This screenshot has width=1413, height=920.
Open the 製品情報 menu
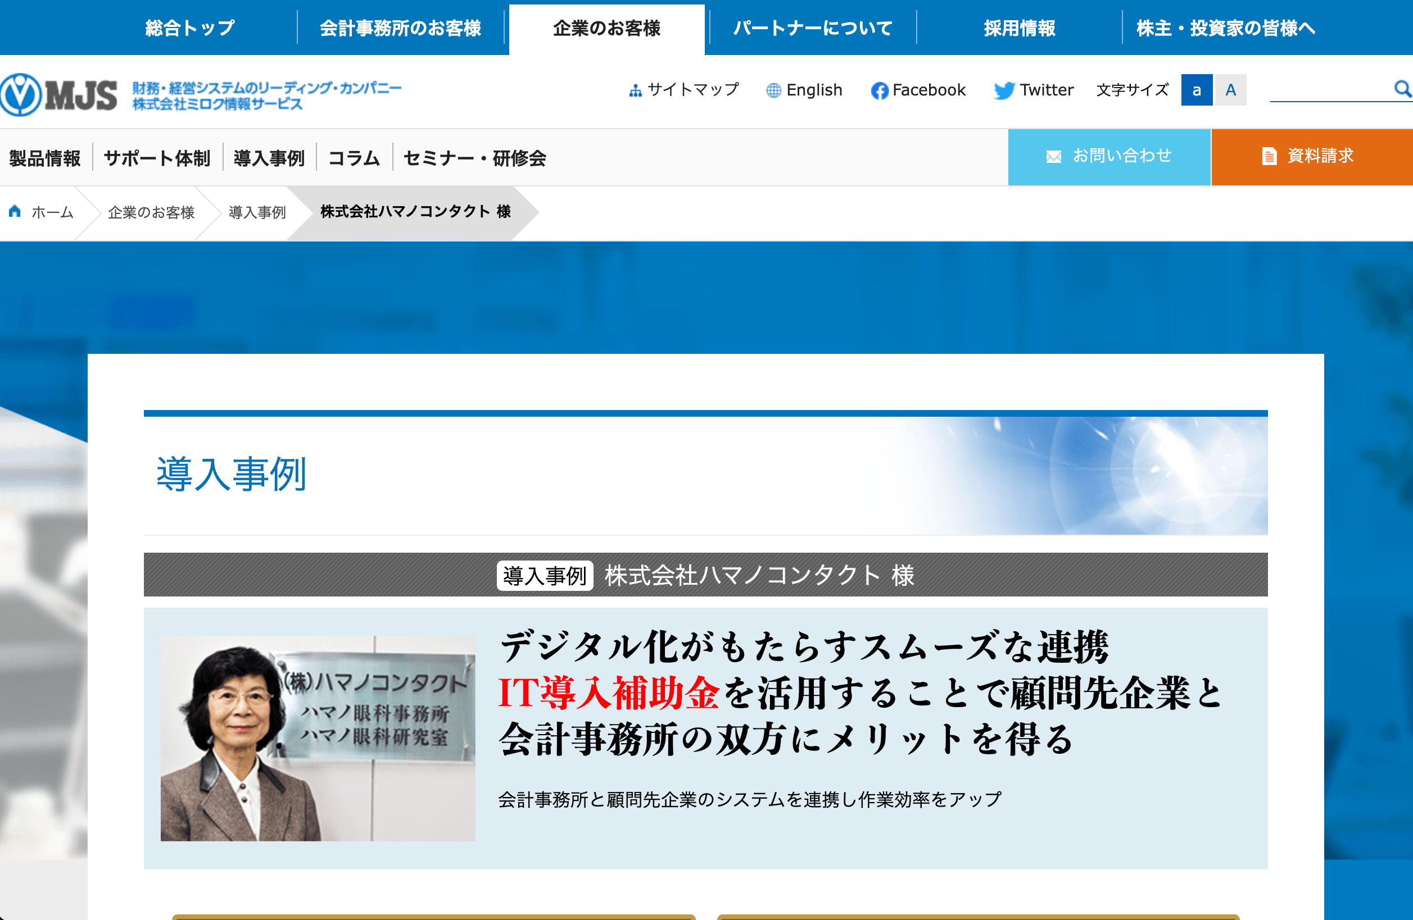tap(45, 158)
